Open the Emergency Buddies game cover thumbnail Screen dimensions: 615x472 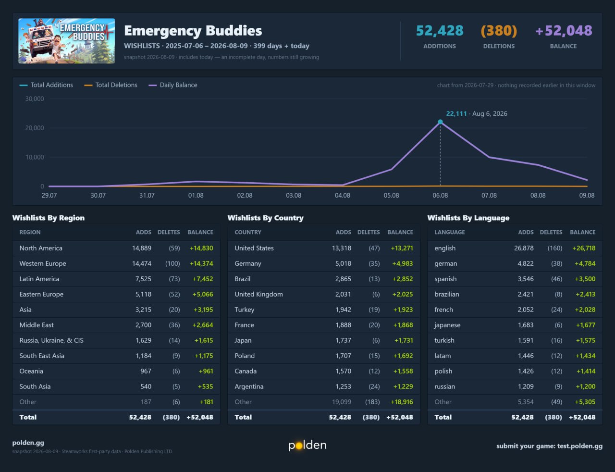click(x=66, y=41)
